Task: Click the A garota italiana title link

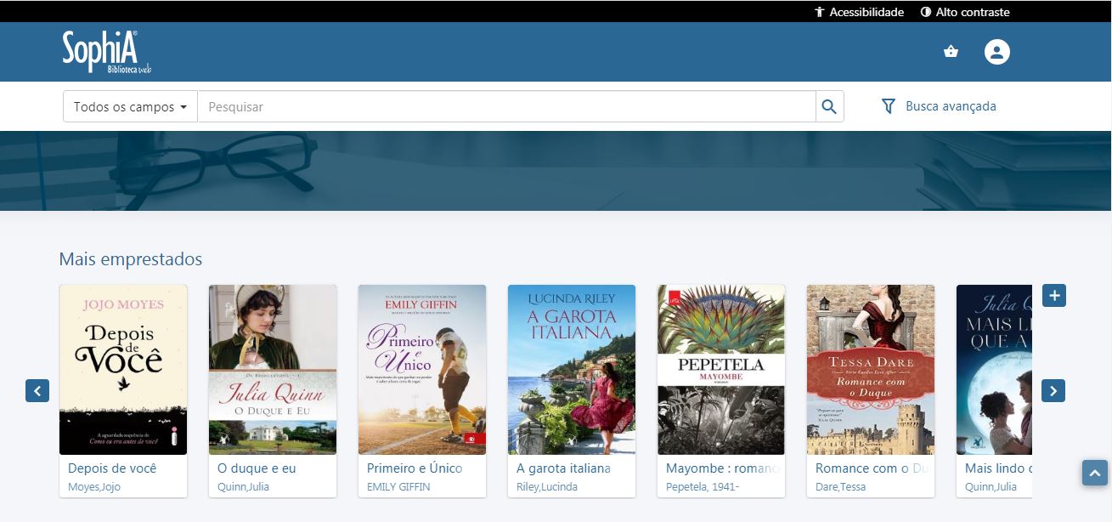Action: coord(563,468)
